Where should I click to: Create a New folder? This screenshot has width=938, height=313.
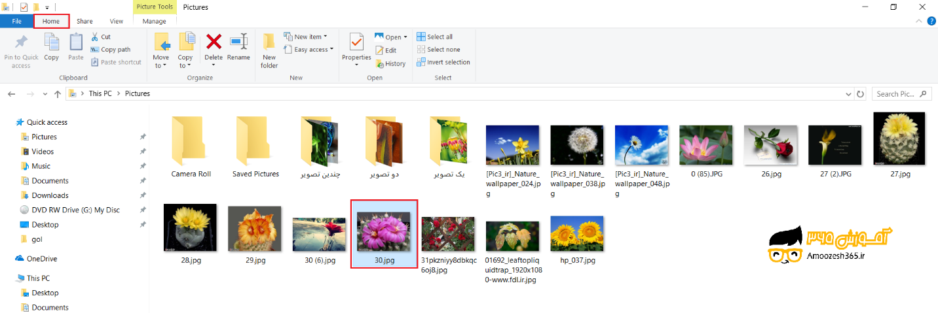pyautogui.click(x=269, y=51)
